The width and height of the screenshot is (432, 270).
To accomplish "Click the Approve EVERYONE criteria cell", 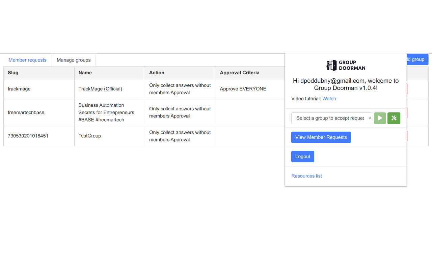I will (250, 89).
